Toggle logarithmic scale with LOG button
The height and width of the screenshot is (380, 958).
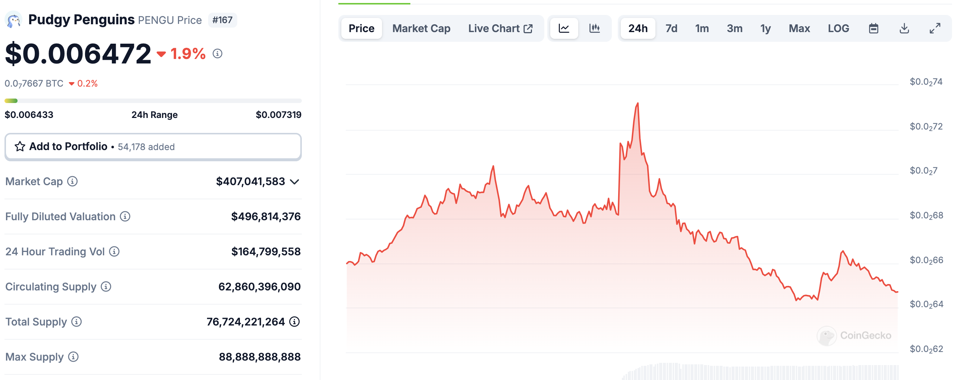839,28
